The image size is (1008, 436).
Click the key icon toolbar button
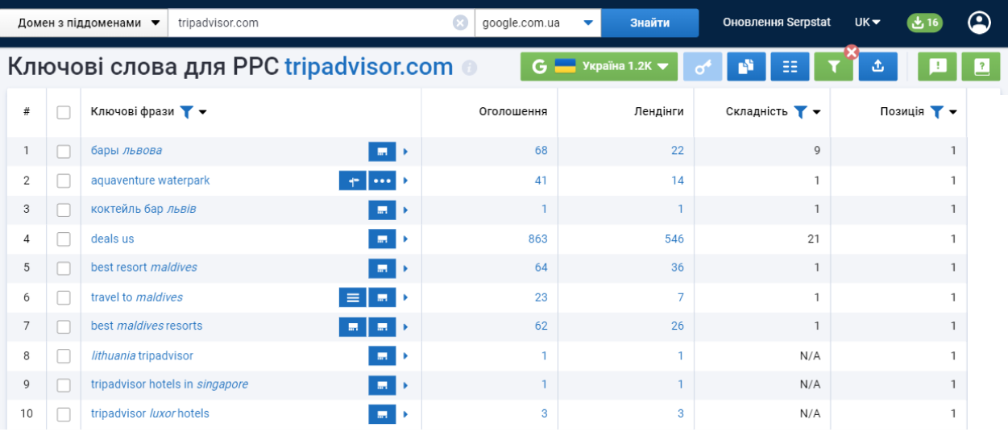[703, 67]
